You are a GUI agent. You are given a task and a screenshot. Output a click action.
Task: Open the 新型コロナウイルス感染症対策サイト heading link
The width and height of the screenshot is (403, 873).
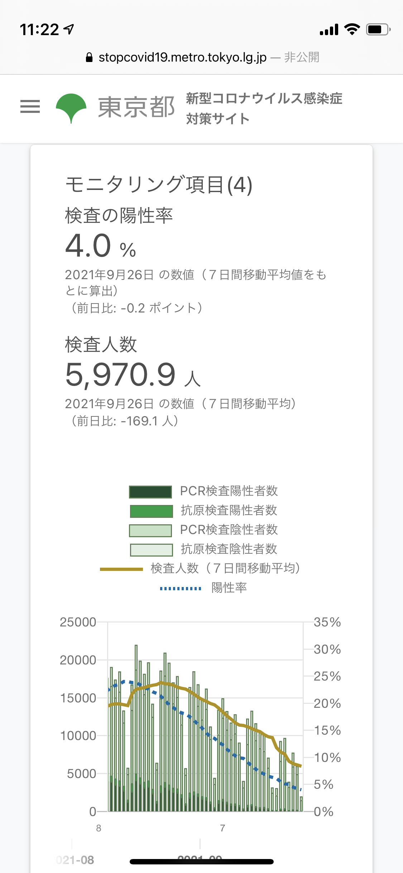coord(264,108)
